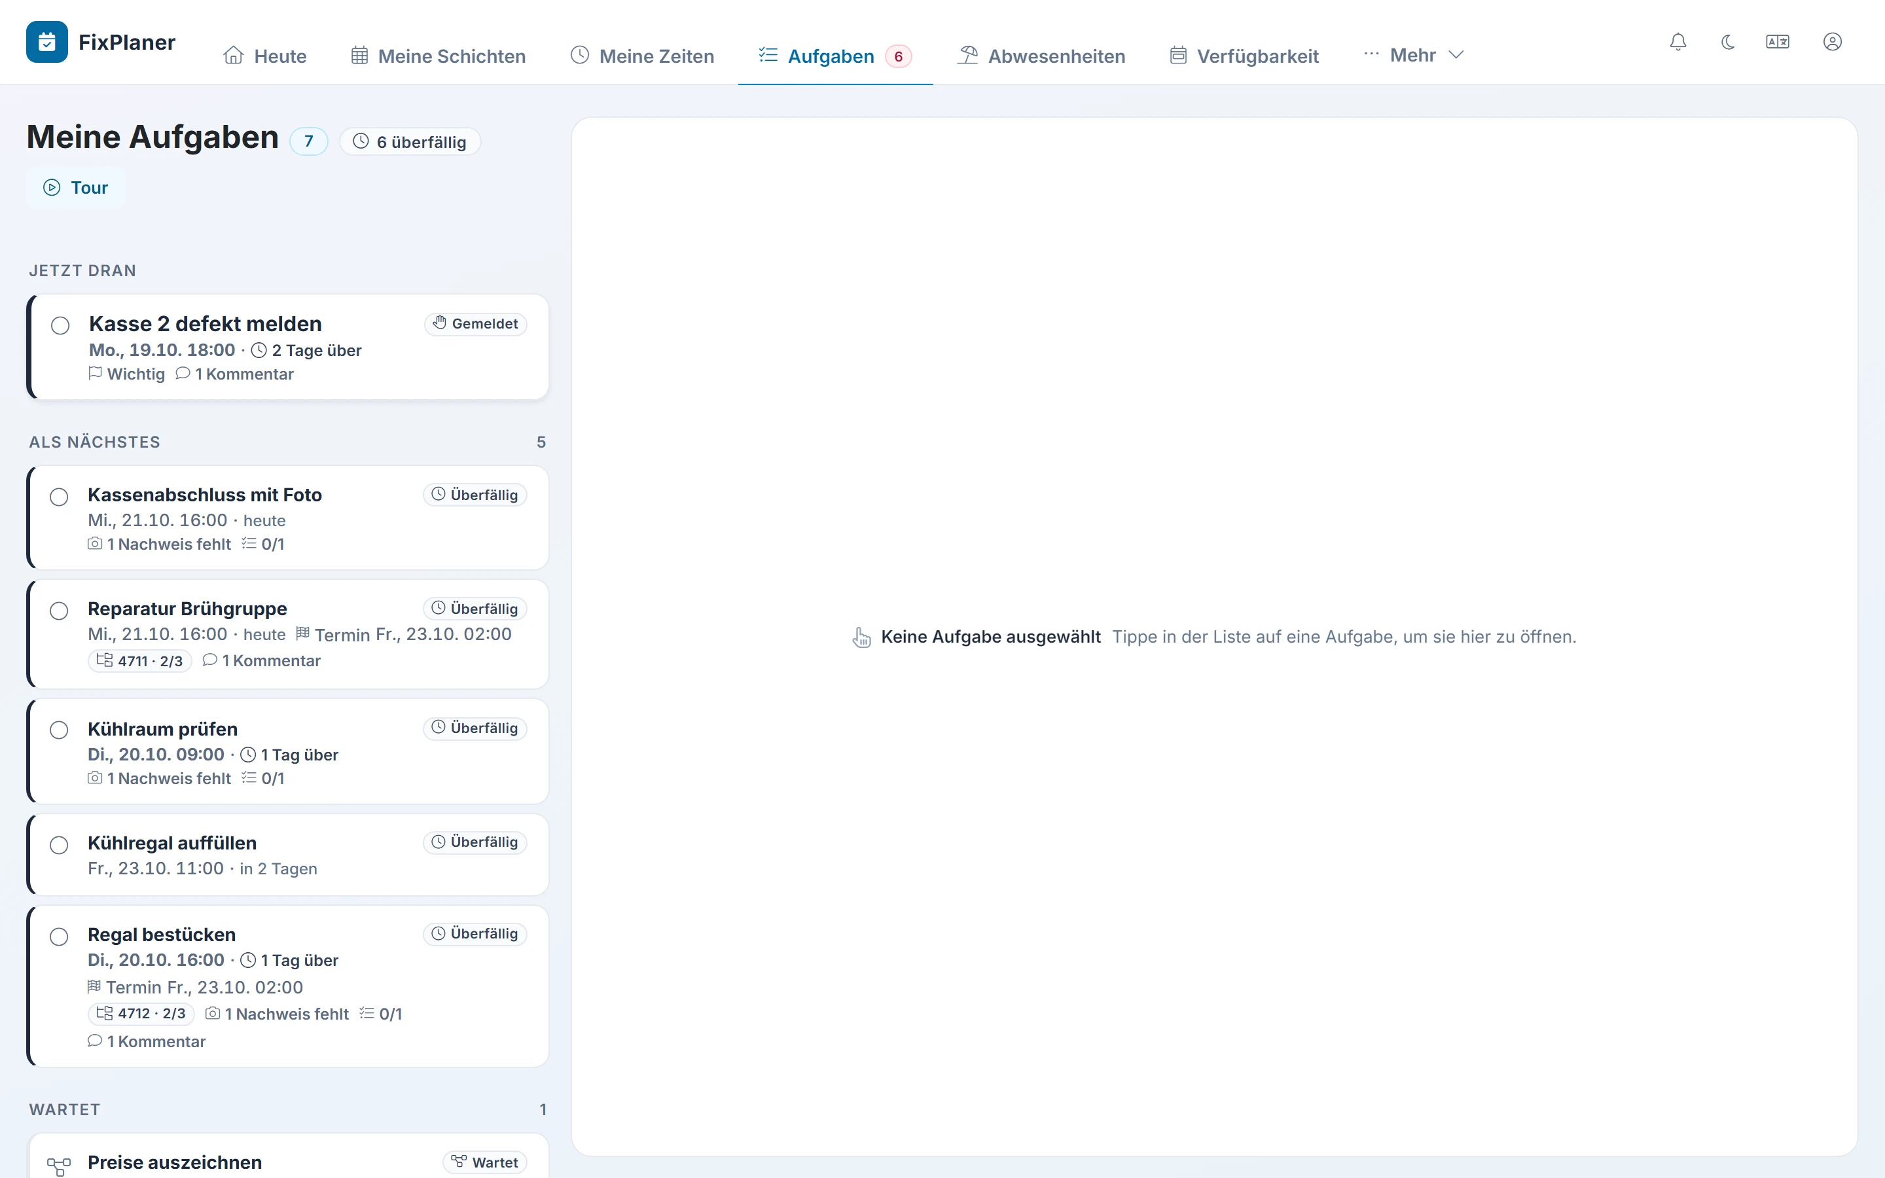Open the user profile icon
Viewport: 1885px width, 1178px height.
pyautogui.click(x=1833, y=42)
